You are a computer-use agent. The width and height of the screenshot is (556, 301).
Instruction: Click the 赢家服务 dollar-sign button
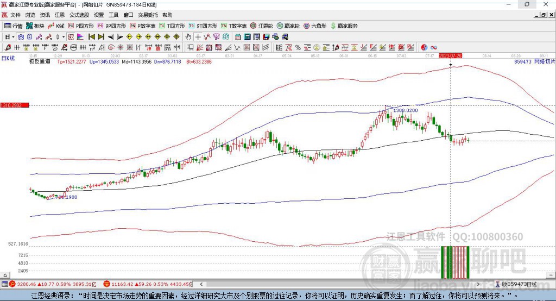pos(344,26)
